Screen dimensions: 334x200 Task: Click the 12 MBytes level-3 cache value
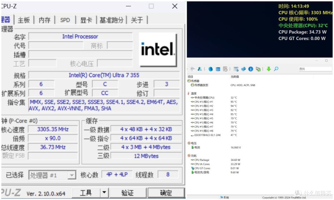(146, 156)
